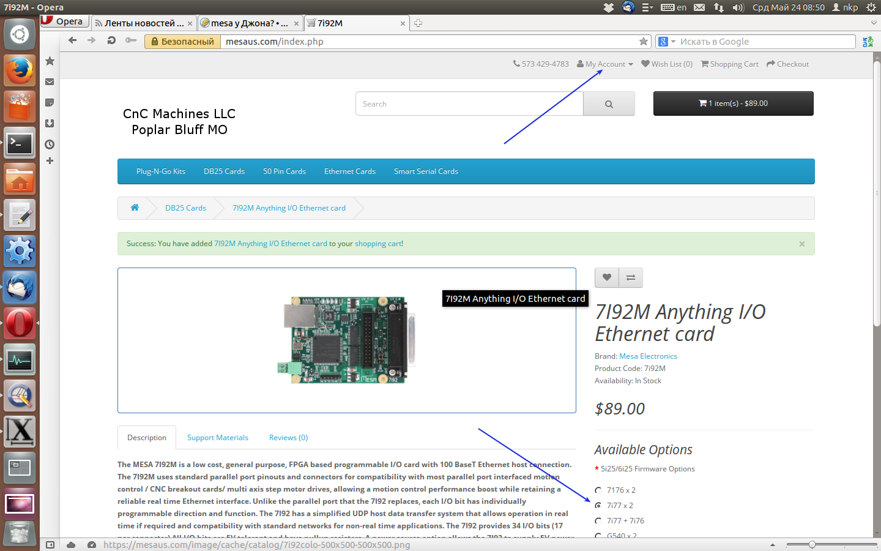Toggle the panel button in status bar

(x=50, y=544)
